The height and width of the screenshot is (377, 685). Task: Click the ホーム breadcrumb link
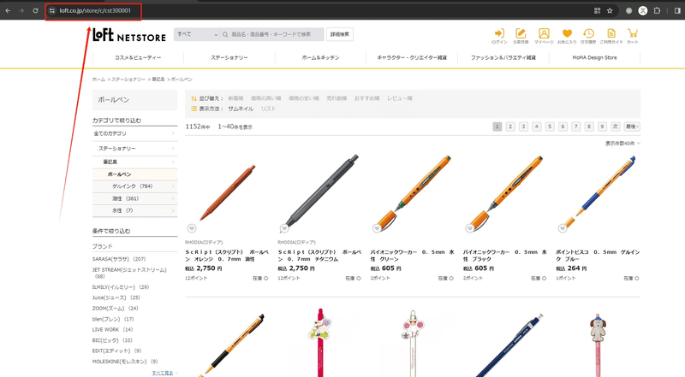point(98,80)
